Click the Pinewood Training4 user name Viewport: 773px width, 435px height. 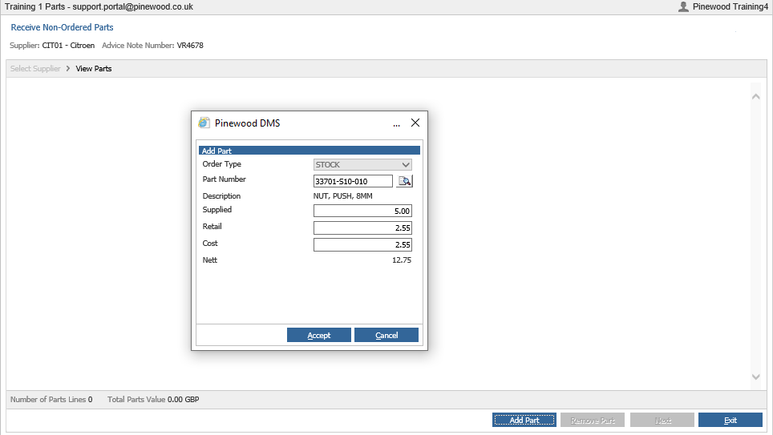(731, 6)
